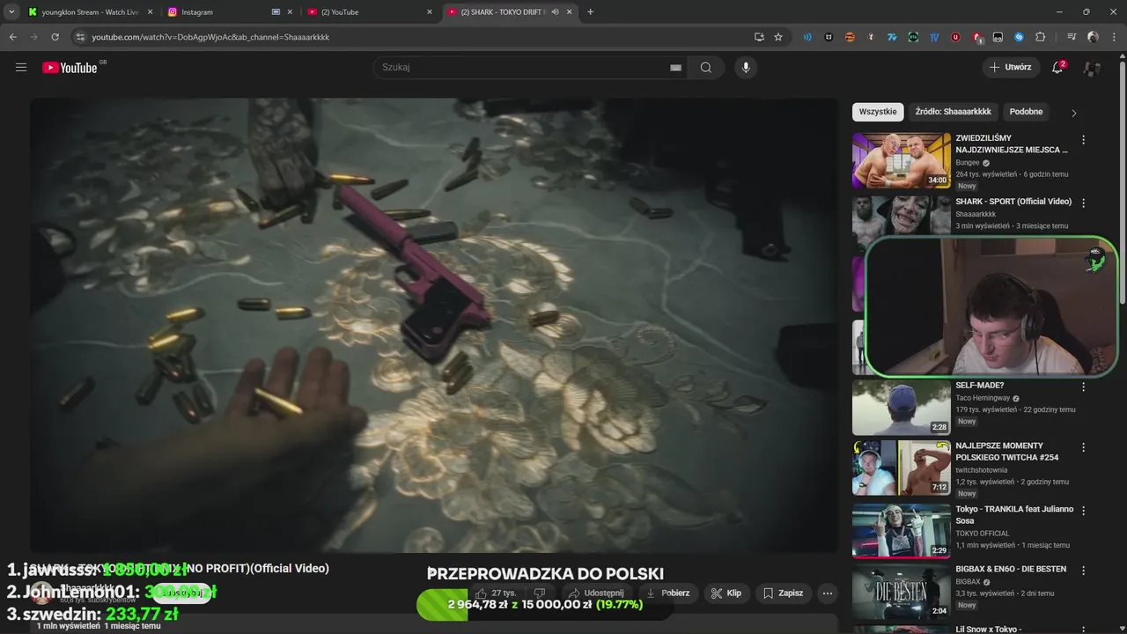The image size is (1127, 634).
Task: Open the Tokyo - TRANKILA video thumbnail
Action: click(902, 531)
